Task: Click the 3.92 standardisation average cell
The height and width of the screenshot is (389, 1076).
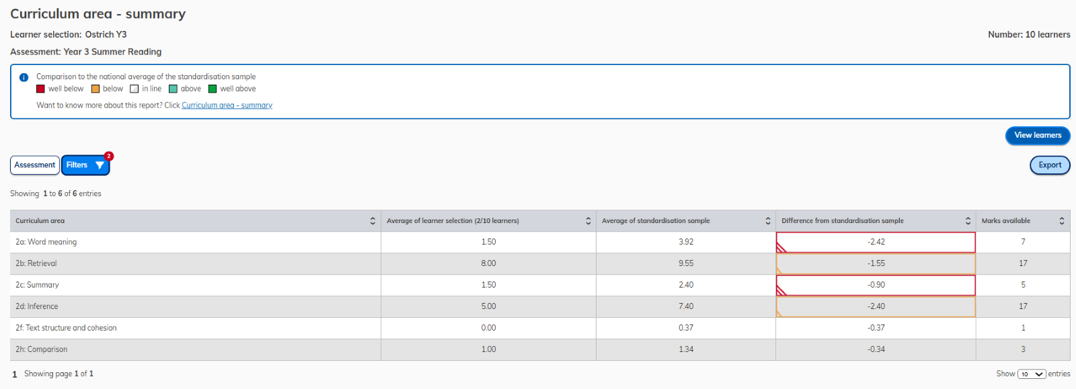Action: [x=686, y=242]
